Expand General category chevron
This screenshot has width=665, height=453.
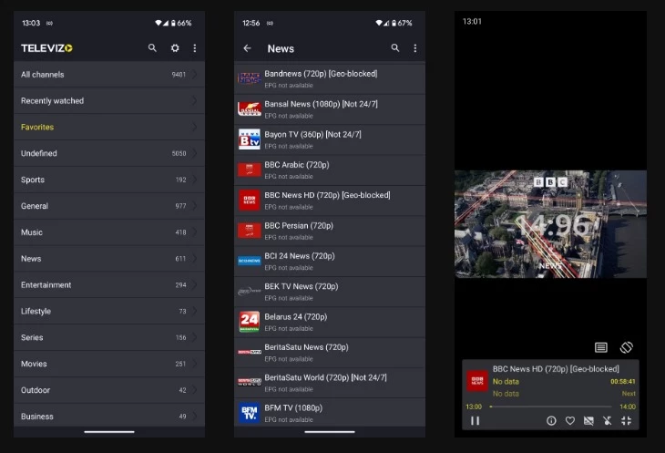[x=195, y=206]
